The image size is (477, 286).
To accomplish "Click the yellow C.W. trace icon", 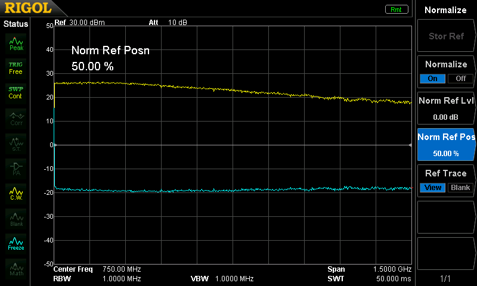I will [16, 192].
